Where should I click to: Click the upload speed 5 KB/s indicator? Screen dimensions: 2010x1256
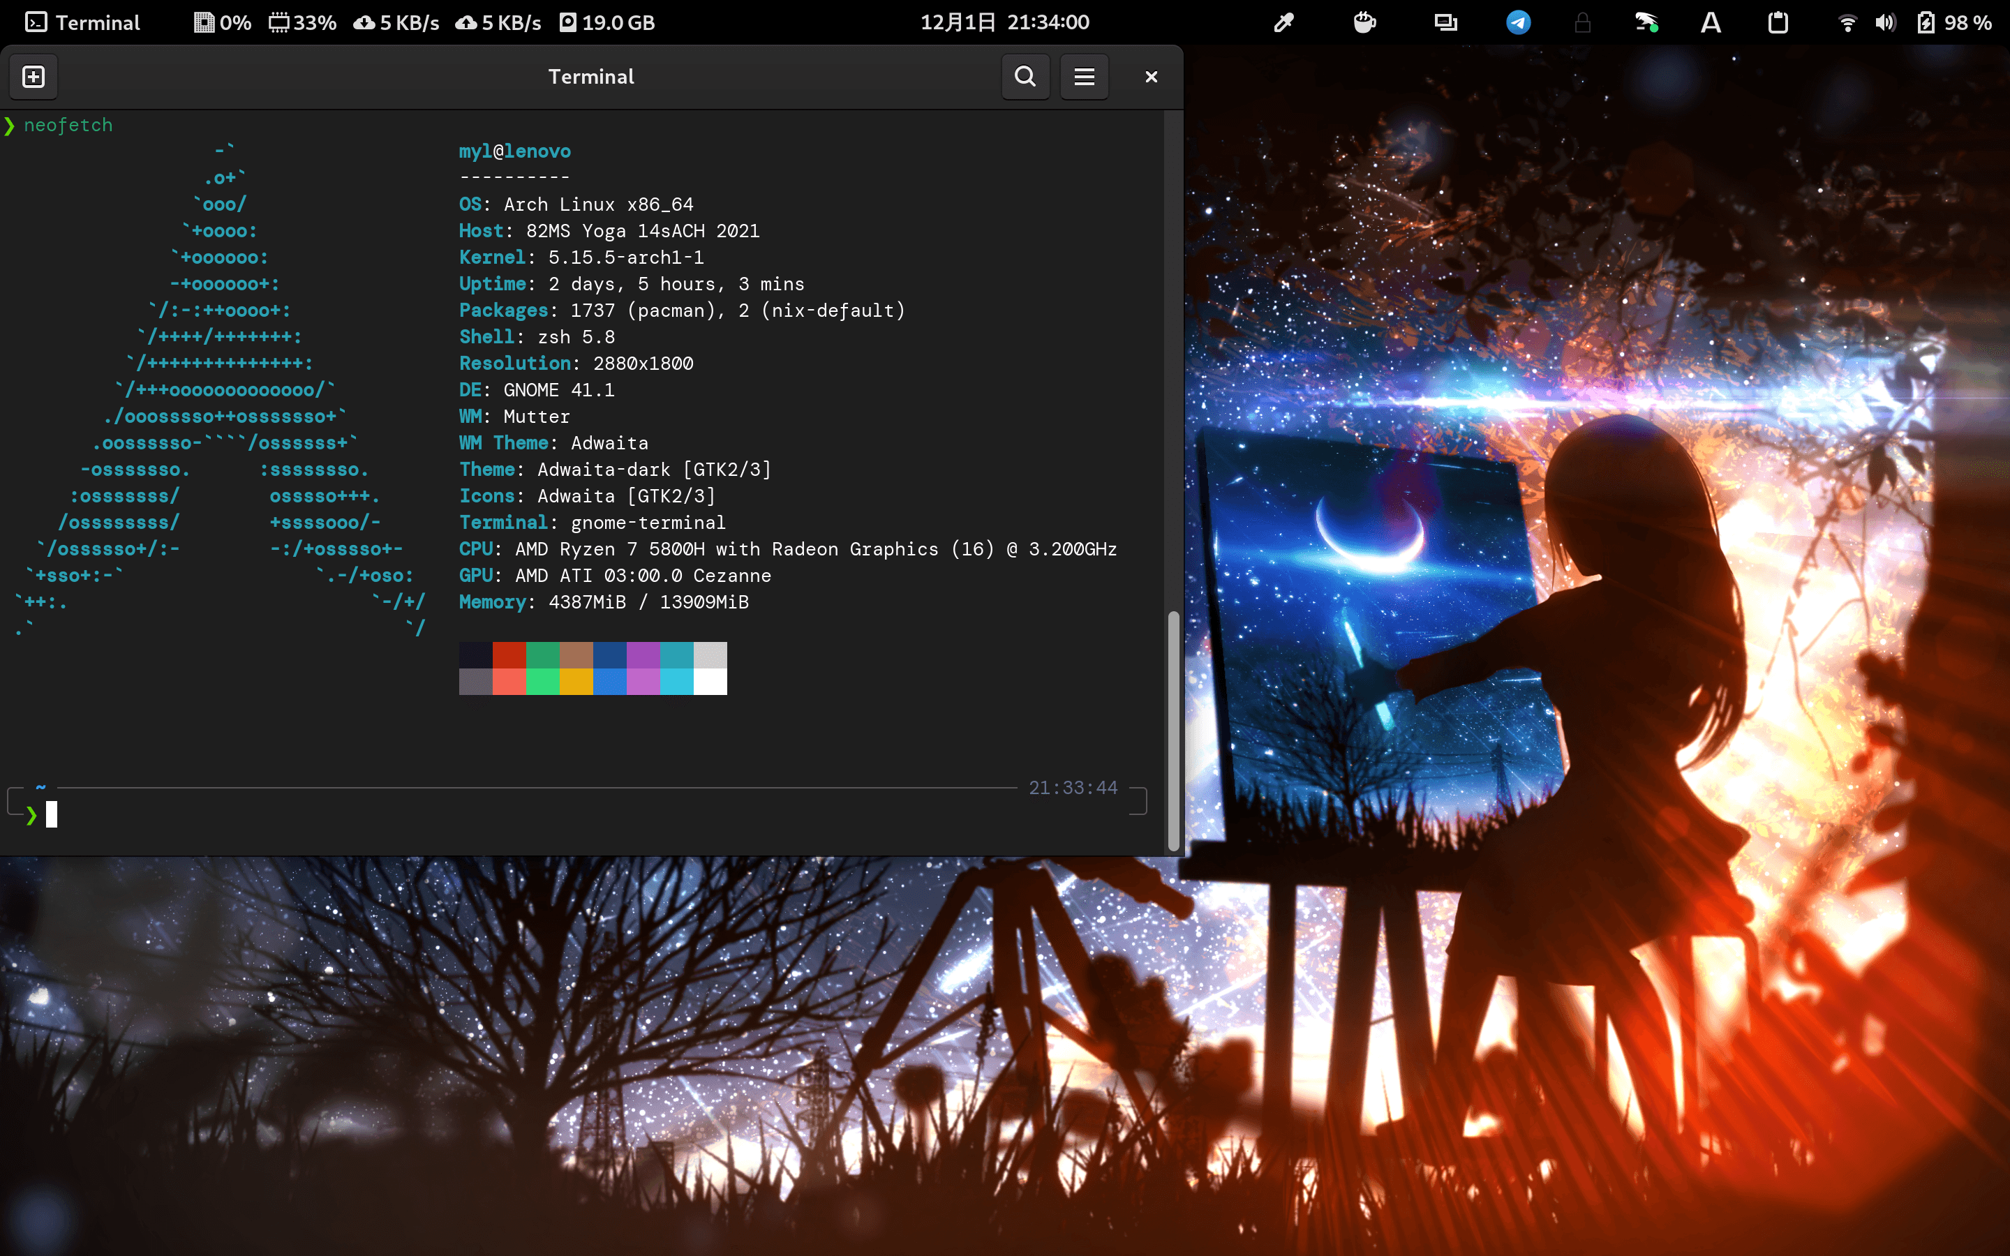pyautogui.click(x=498, y=22)
